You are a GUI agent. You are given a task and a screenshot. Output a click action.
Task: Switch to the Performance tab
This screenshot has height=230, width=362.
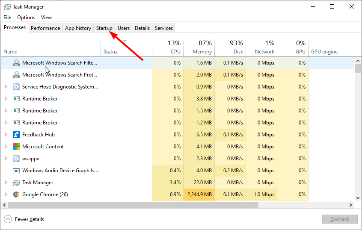pos(45,28)
